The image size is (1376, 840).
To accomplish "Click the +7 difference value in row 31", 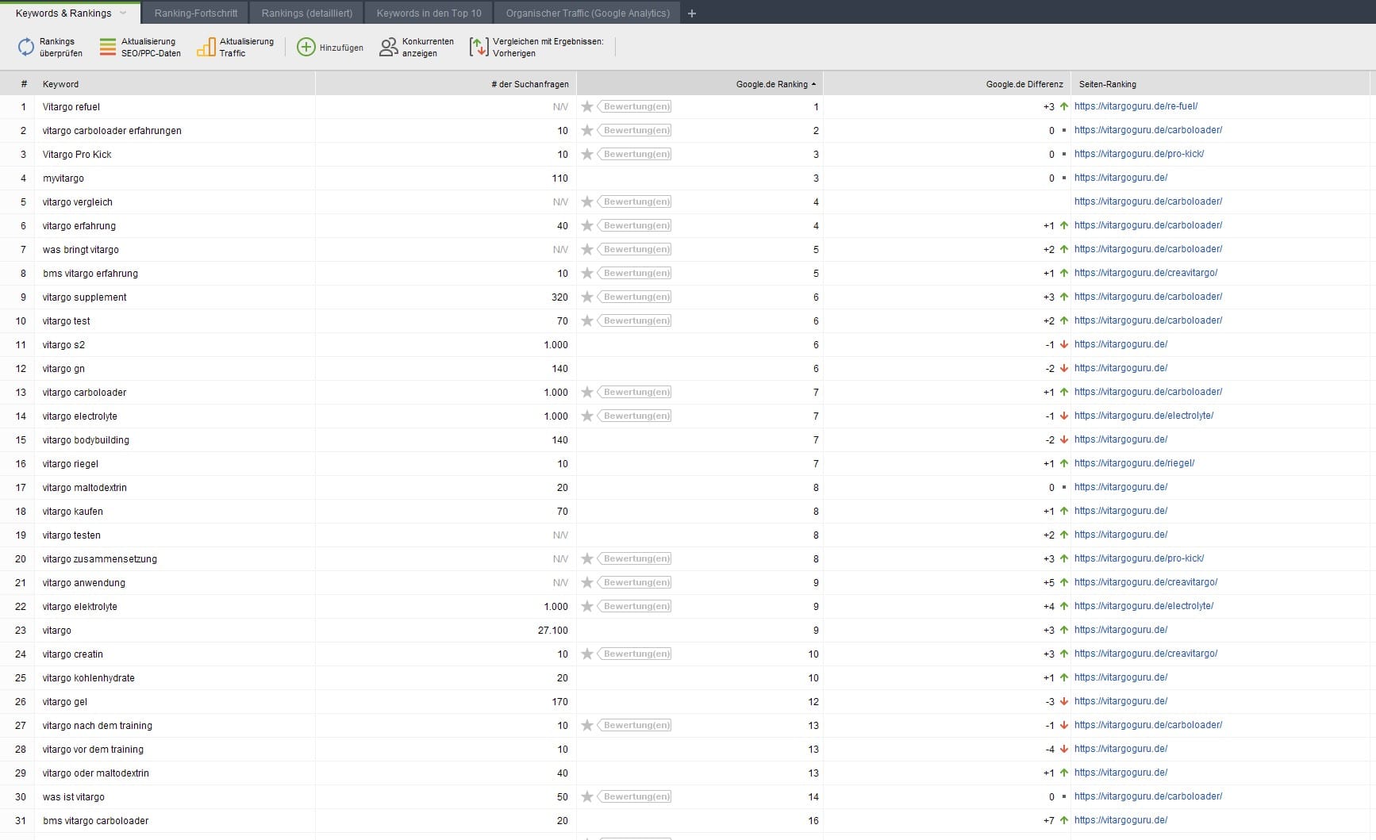I will pyautogui.click(x=1049, y=821).
